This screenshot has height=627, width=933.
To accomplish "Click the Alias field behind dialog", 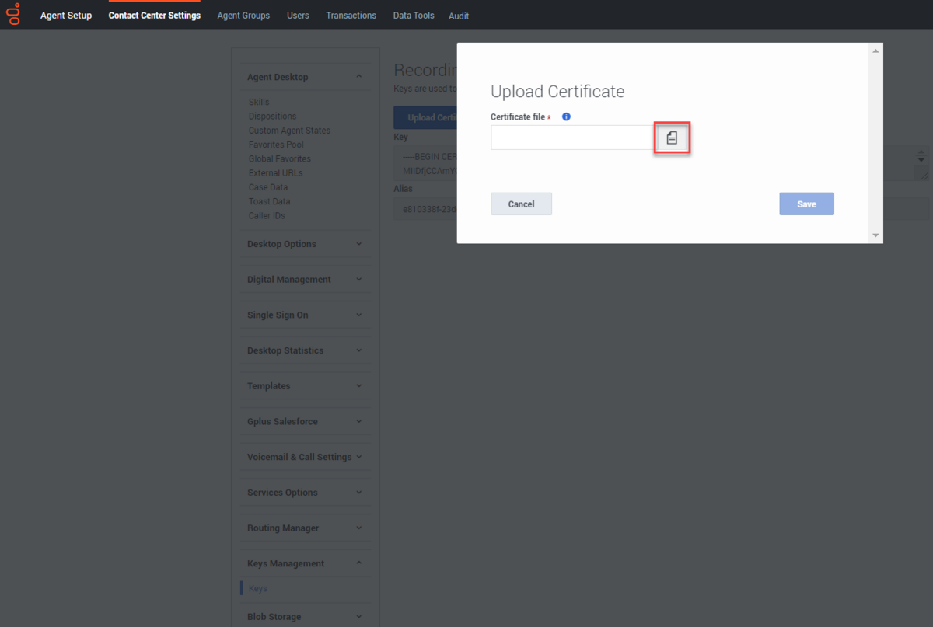I will point(425,209).
